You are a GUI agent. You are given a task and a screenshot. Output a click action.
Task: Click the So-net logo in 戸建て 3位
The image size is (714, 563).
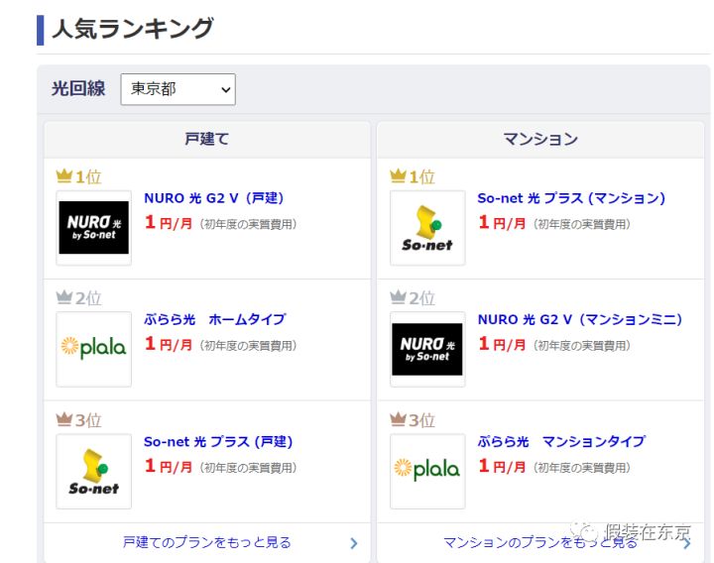click(94, 471)
